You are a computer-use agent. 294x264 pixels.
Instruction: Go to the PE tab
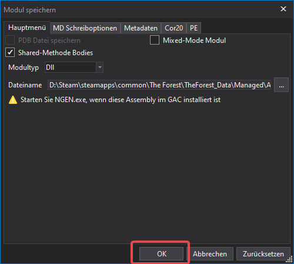pos(193,28)
